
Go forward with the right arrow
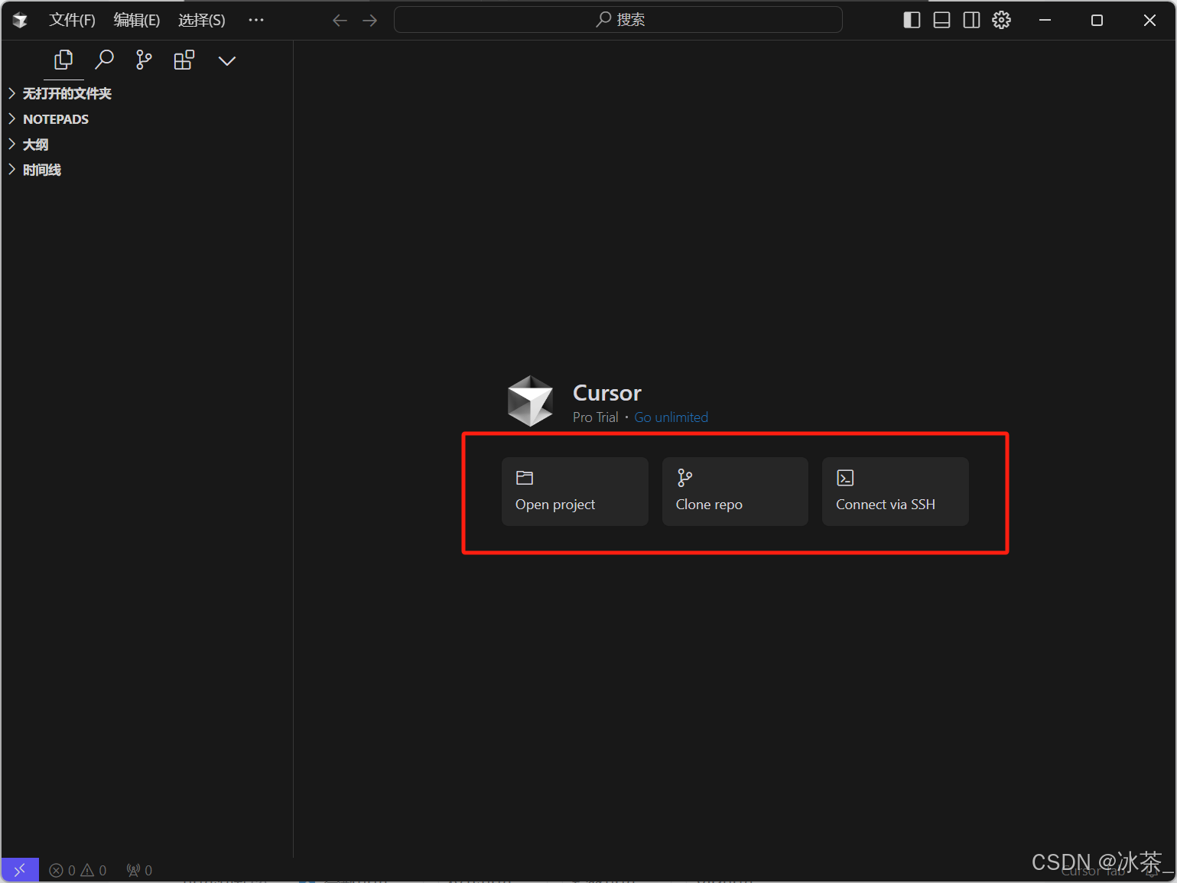(370, 20)
